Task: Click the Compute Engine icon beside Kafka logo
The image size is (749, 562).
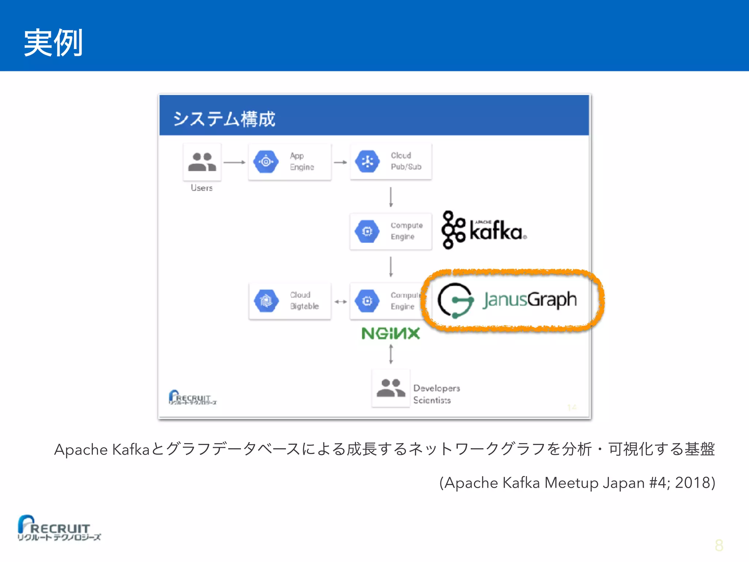Action: (x=368, y=231)
